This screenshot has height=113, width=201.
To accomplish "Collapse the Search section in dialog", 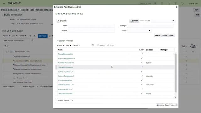I will pos(58,21).
